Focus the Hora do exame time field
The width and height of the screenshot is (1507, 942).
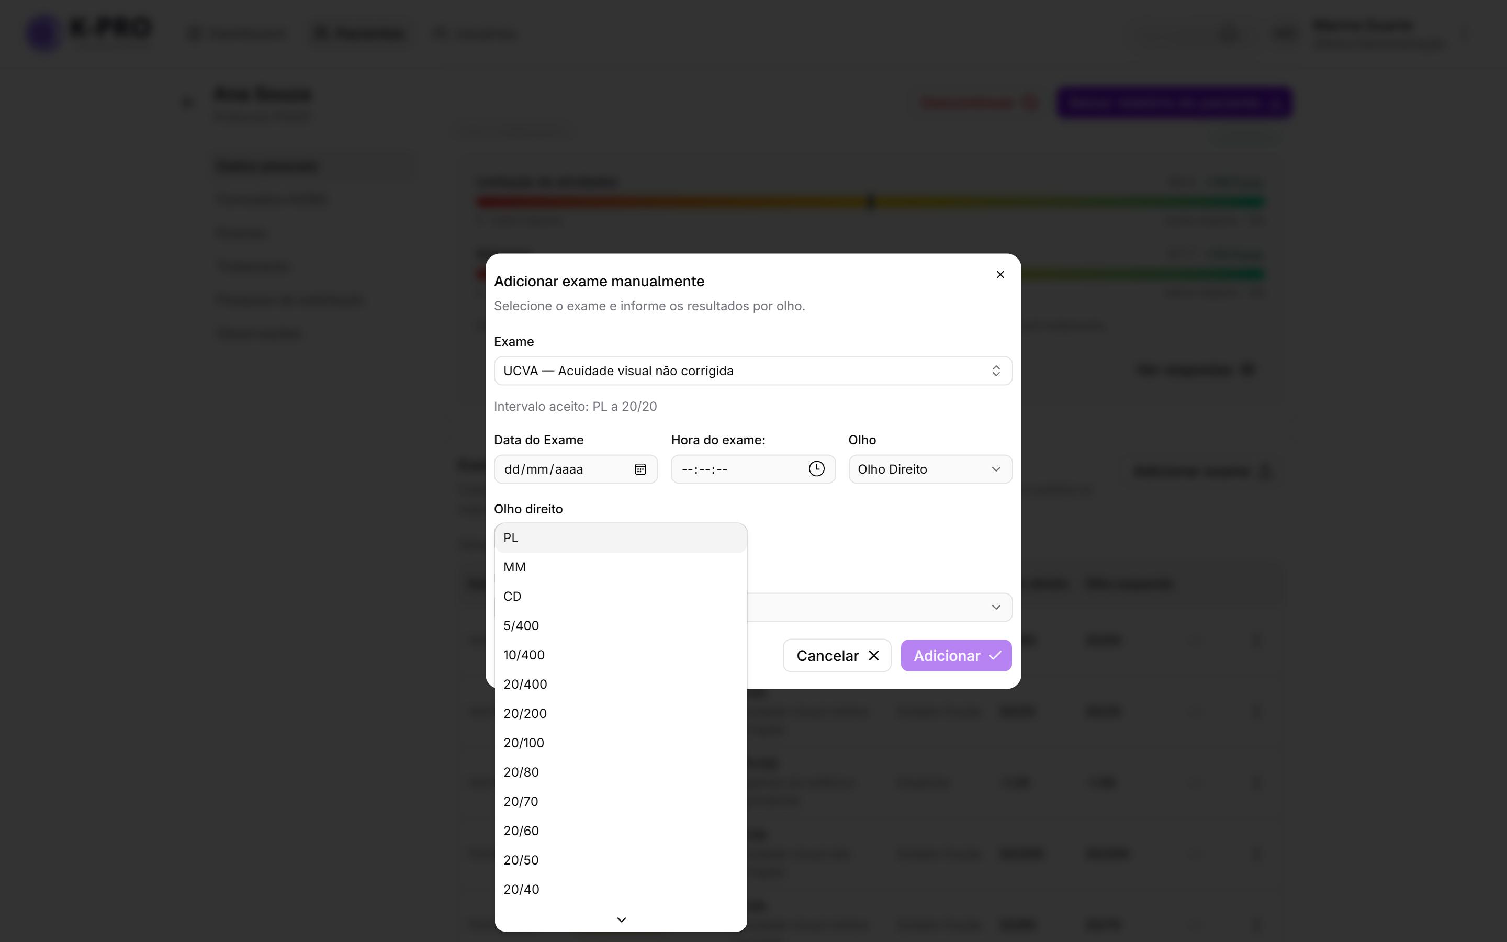point(753,469)
